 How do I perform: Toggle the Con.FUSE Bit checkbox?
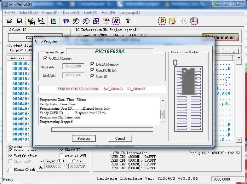[93, 70]
